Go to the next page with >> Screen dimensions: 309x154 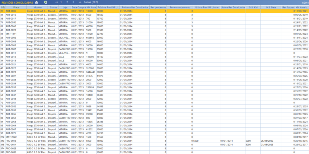[80, 2]
